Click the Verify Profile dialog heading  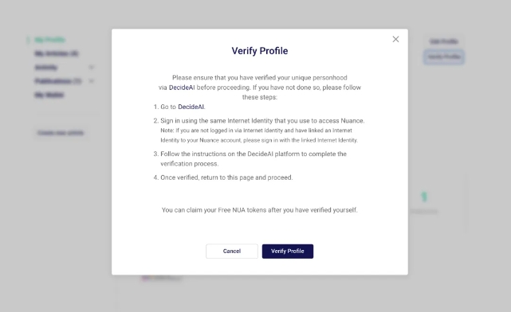[260, 51]
